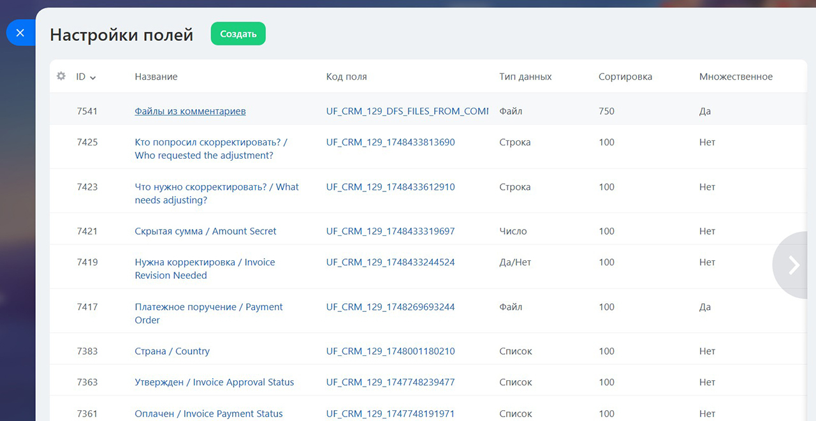Click code UF_CRM_129_1748433612910
Viewport: 816px width, 421px height.
click(x=390, y=187)
